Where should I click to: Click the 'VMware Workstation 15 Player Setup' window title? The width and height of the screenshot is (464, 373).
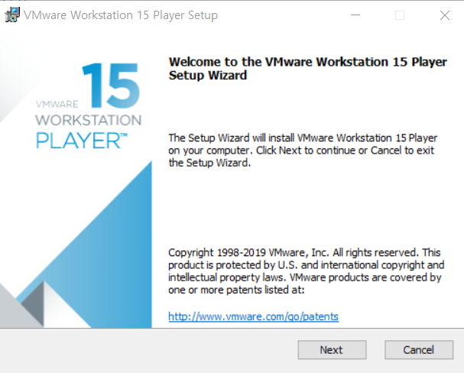pyautogui.click(x=121, y=15)
